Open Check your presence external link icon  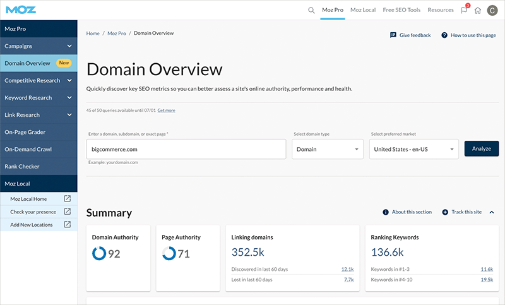(x=67, y=212)
